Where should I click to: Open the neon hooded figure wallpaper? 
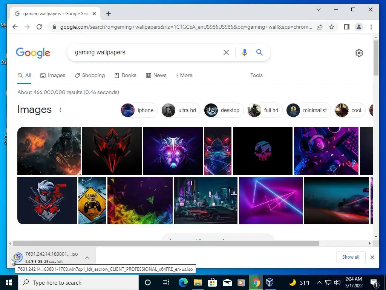point(218,151)
